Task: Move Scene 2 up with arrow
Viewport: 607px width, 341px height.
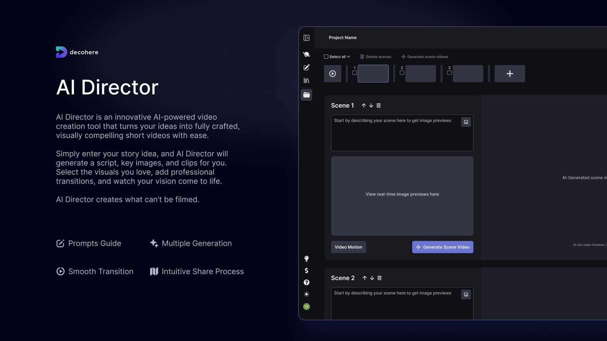Action: (365, 278)
